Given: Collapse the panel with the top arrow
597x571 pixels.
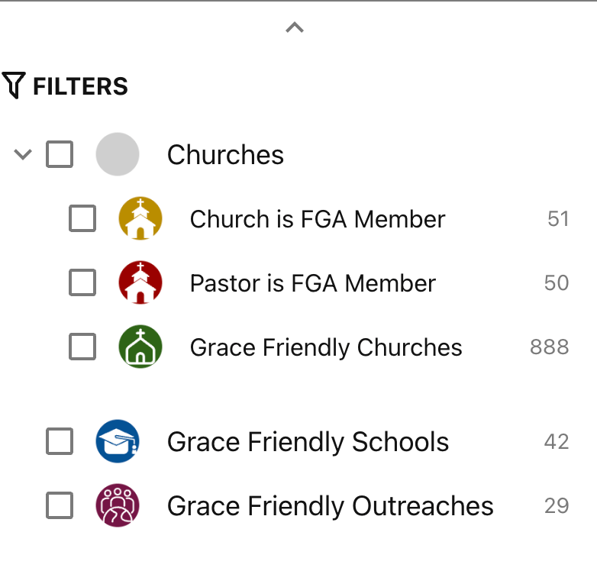Looking at the screenshot, I should coord(295,27).
